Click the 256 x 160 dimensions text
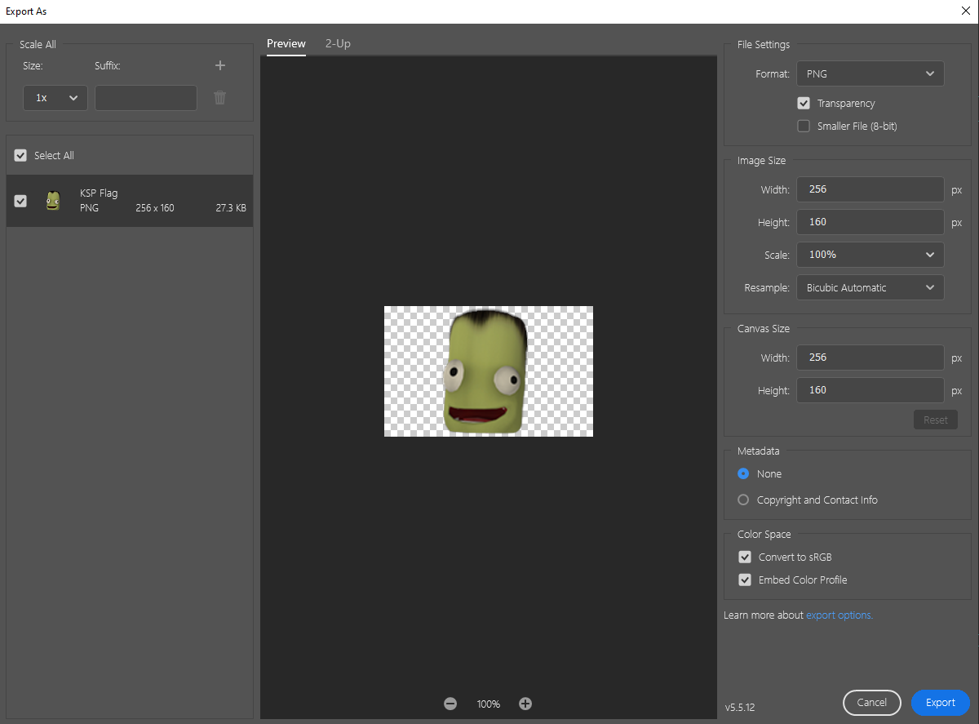 [x=155, y=208]
